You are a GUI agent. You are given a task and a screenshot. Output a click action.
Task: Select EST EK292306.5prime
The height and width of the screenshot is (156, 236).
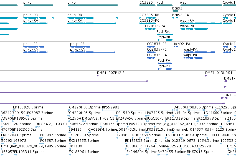coord(27,130)
